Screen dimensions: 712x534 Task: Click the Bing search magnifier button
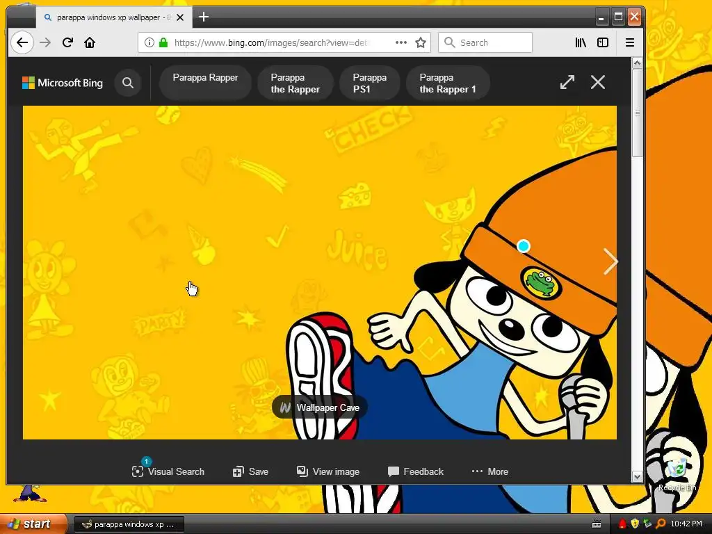pos(128,83)
